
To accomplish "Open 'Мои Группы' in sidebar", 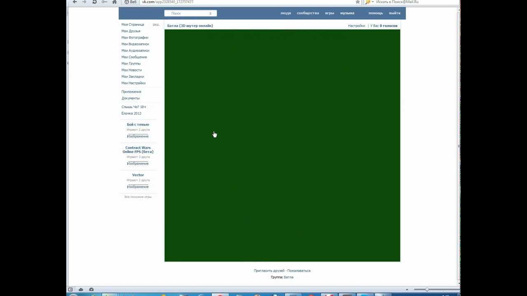I will pyautogui.click(x=131, y=64).
